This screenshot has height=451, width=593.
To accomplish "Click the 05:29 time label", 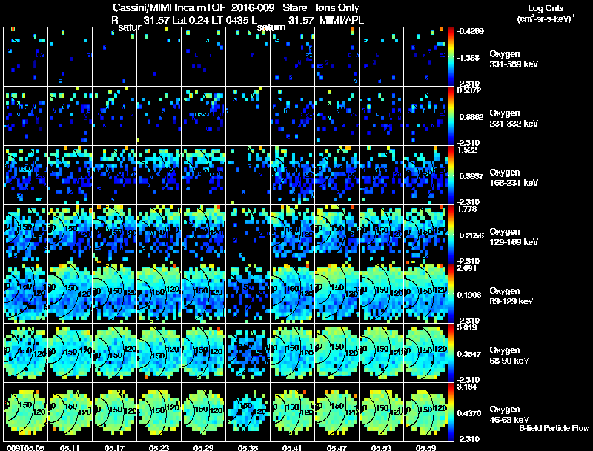I will (203, 447).
